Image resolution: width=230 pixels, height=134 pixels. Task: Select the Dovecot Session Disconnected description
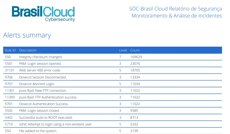(x=43, y=77)
